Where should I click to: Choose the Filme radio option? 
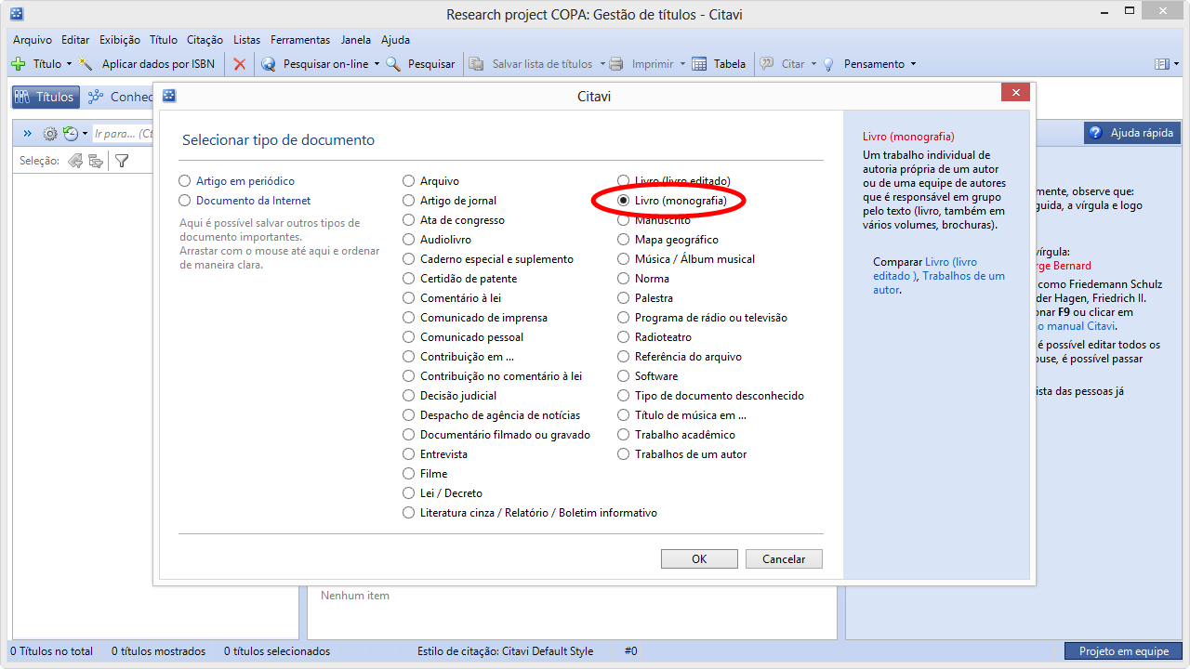point(409,474)
